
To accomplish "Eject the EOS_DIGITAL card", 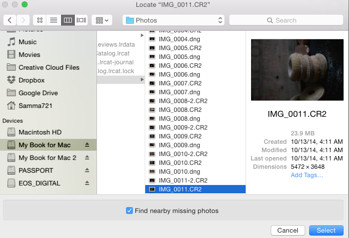I will [x=87, y=183].
